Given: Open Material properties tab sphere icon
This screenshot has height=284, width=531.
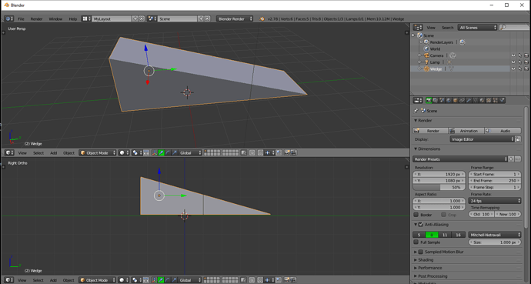Looking at the screenshot, I should pyautogui.click(x=483, y=101).
